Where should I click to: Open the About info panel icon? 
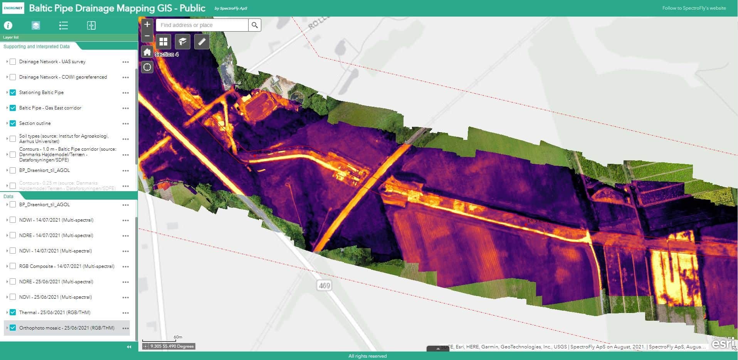coord(8,25)
